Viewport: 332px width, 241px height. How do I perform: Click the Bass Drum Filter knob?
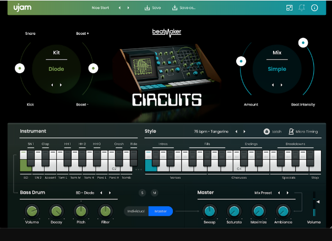coord(105,211)
